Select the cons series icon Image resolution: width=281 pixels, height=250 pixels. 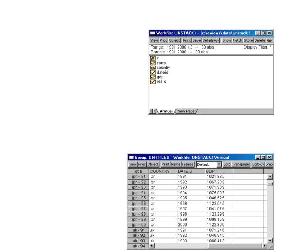point(153,63)
